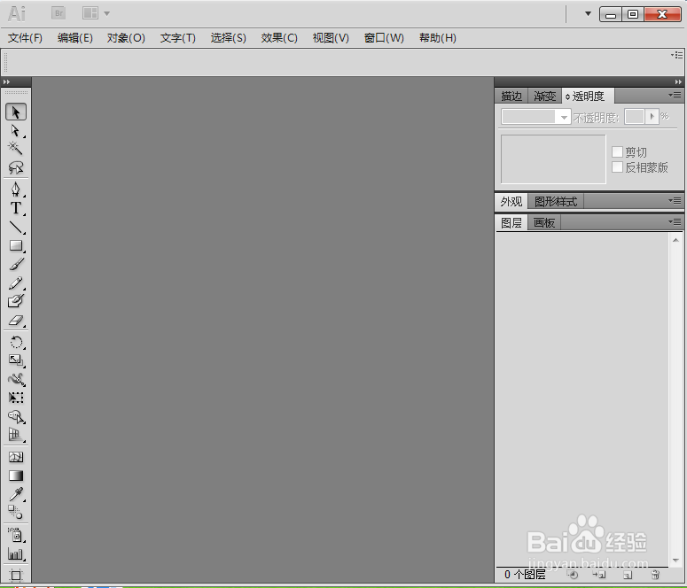
Task: Select the Free Transform tool
Action: tap(16, 398)
